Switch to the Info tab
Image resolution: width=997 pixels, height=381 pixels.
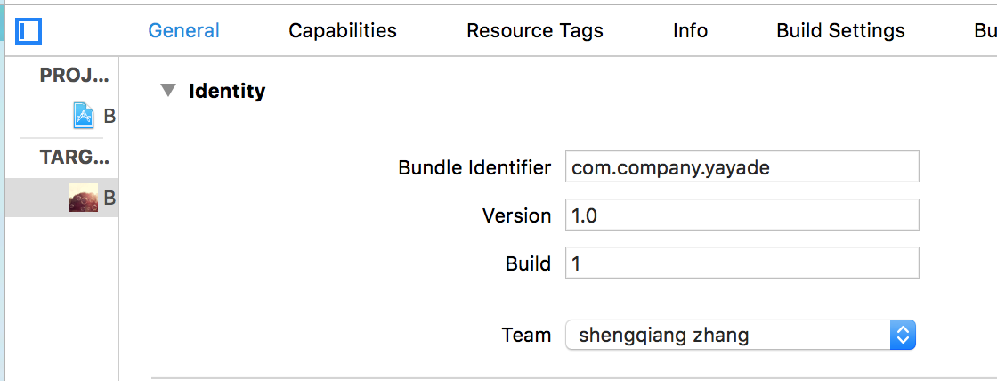pos(691,30)
